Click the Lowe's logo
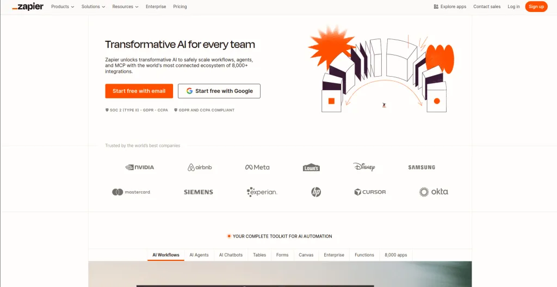This screenshot has height=287, width=557. (x=311, y=167)
